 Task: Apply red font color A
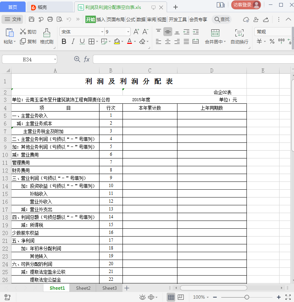tap(130, 41)
